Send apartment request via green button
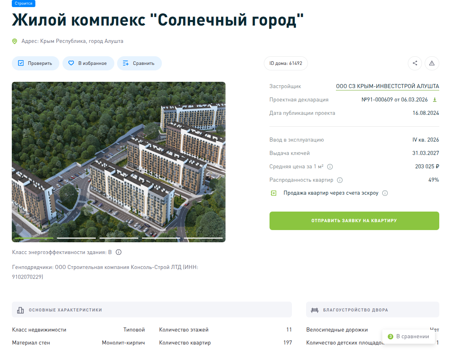The width and height of the screenshot is (464, 350). 354,221
